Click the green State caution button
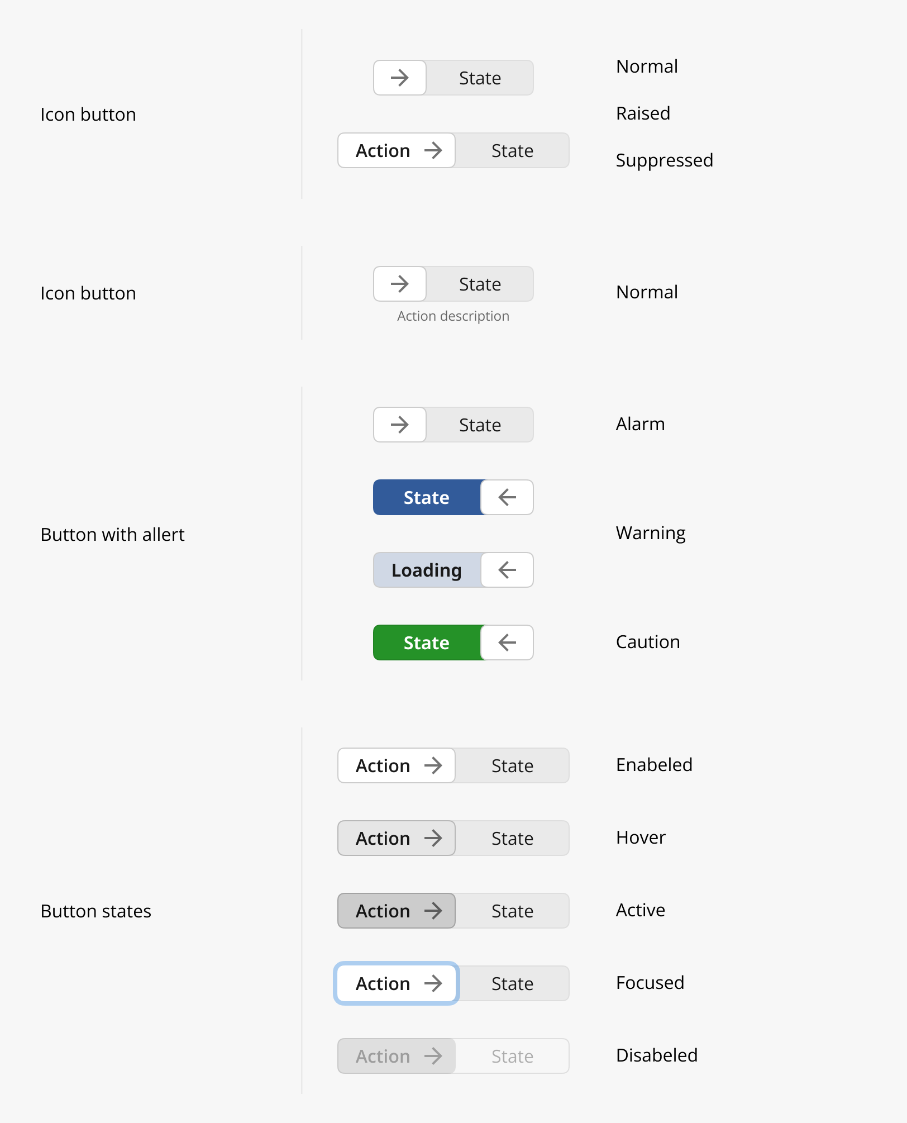Screen dimensions: 907x1123 tap(427, 643)
